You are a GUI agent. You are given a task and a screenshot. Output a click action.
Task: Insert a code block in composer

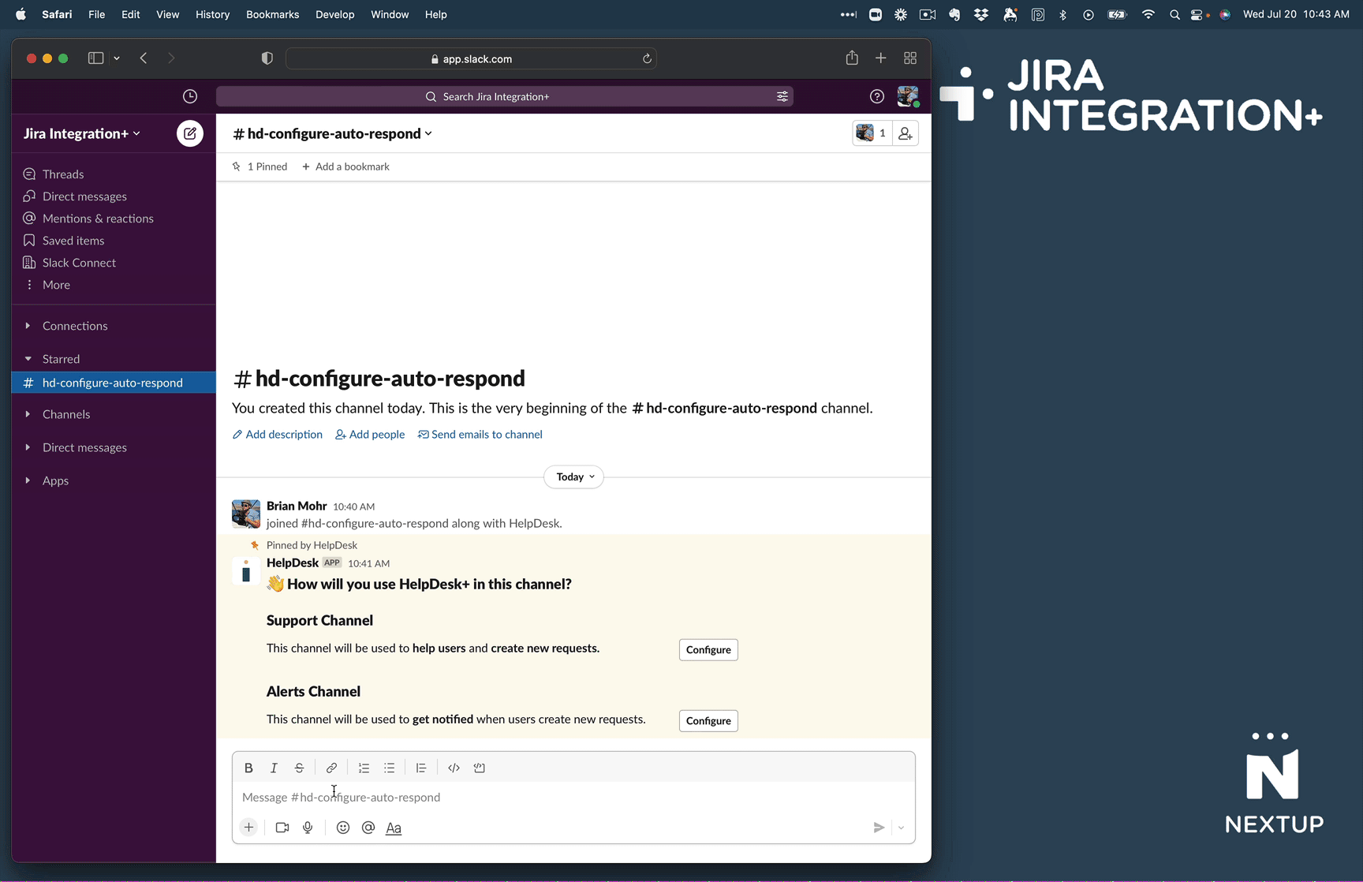(x=480, y=768)
